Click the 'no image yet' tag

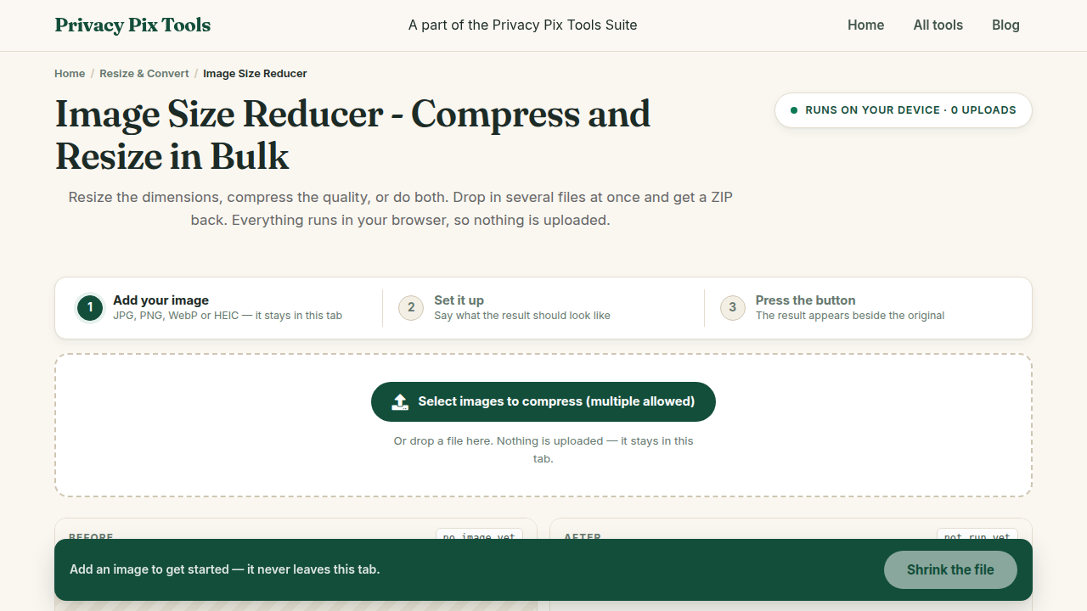[x=479, y=536]
